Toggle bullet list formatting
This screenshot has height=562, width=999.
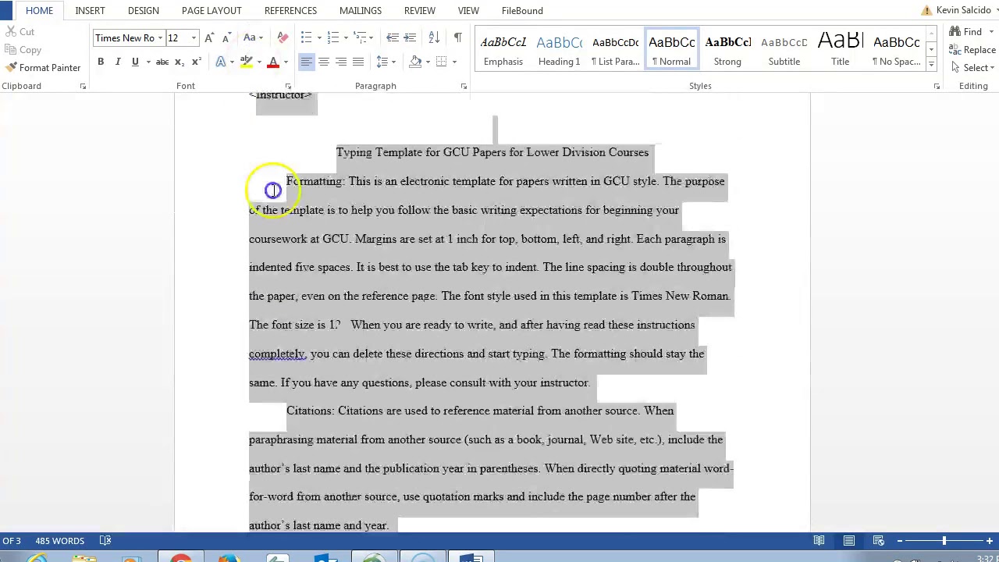305,37
